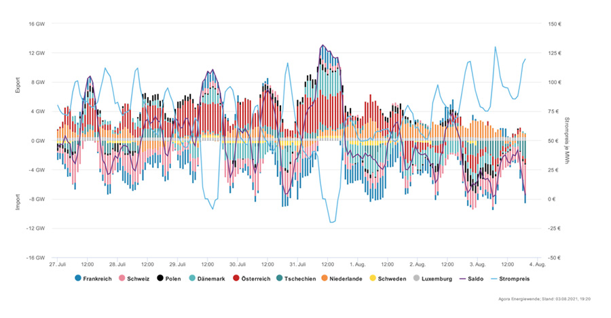Viewport: 611px width, 318px height.
Task: Click the 16 GW y-axis label
Action: coord(35,24)
